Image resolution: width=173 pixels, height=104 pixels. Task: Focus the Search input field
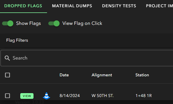tap(91, 58)
